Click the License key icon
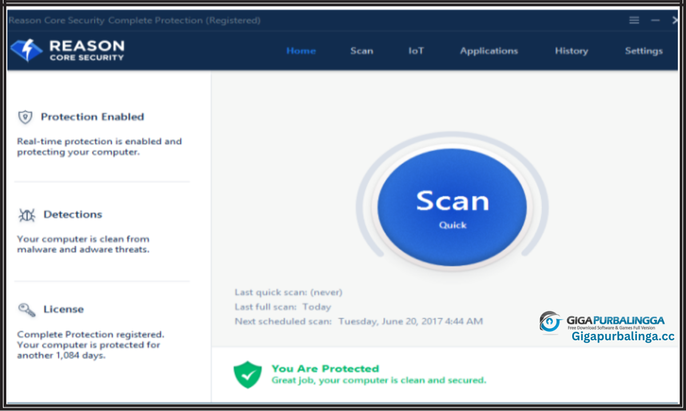Viewport: 686px width, 411px height. pyautogui.click(x=26, y=309)
